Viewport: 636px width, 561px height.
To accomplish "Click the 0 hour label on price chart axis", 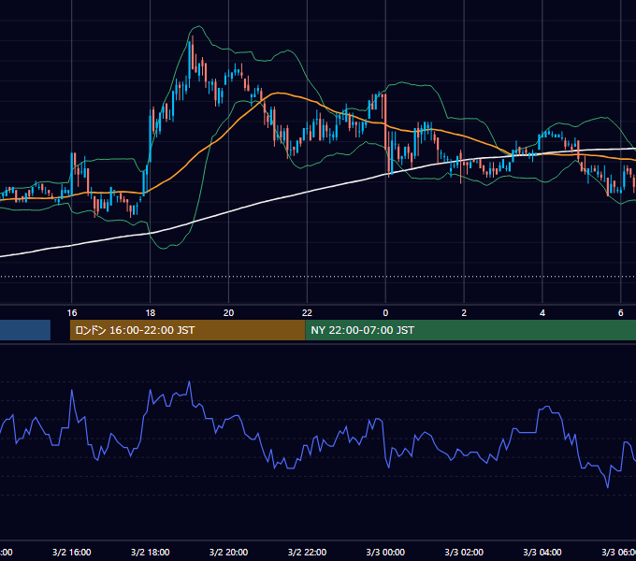I will pos(385,312).
